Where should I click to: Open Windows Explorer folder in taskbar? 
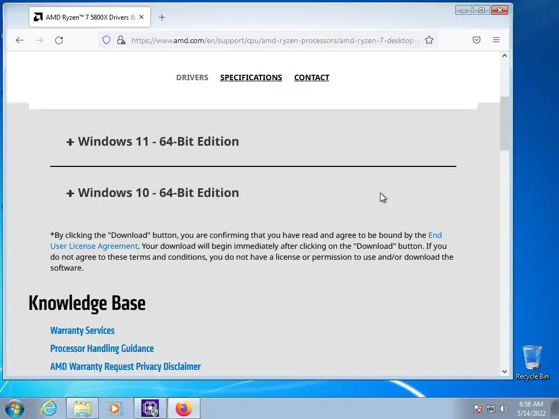82,408
